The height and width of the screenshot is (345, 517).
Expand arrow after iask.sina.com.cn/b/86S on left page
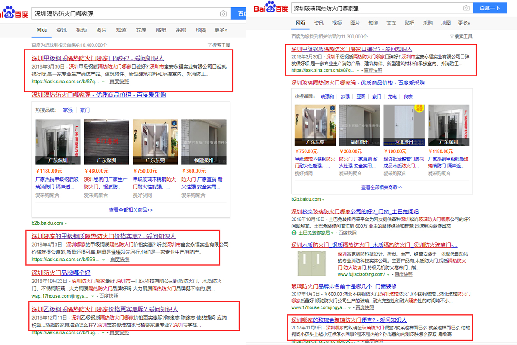pos(103,260)
